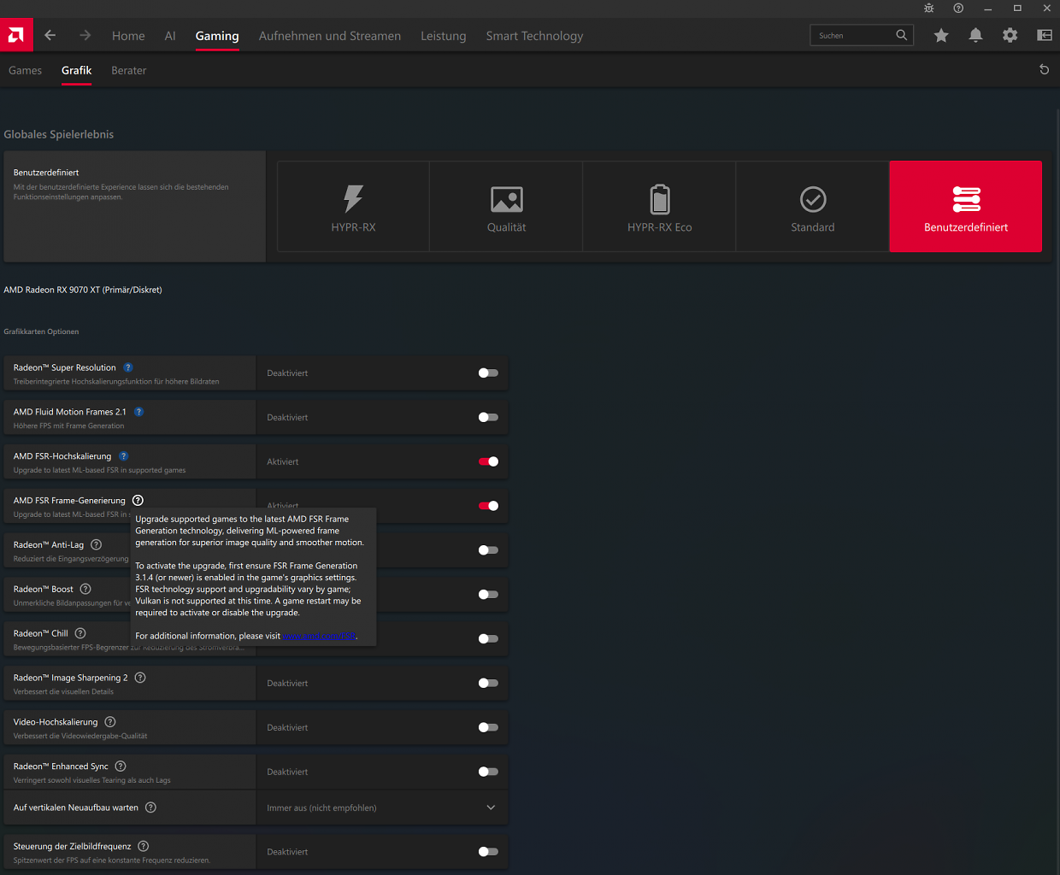Show help for AMD FSR-Hochskalierung
Screen dimensions: 1060x875
point(123,456)
